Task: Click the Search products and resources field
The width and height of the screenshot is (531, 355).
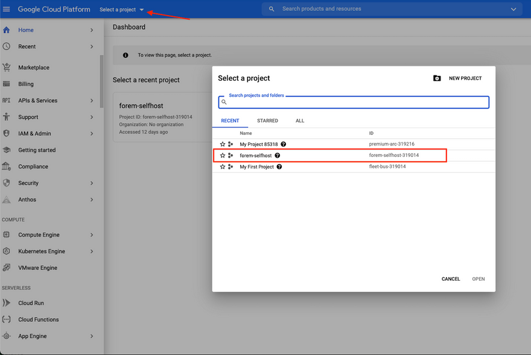Action: 392,9
